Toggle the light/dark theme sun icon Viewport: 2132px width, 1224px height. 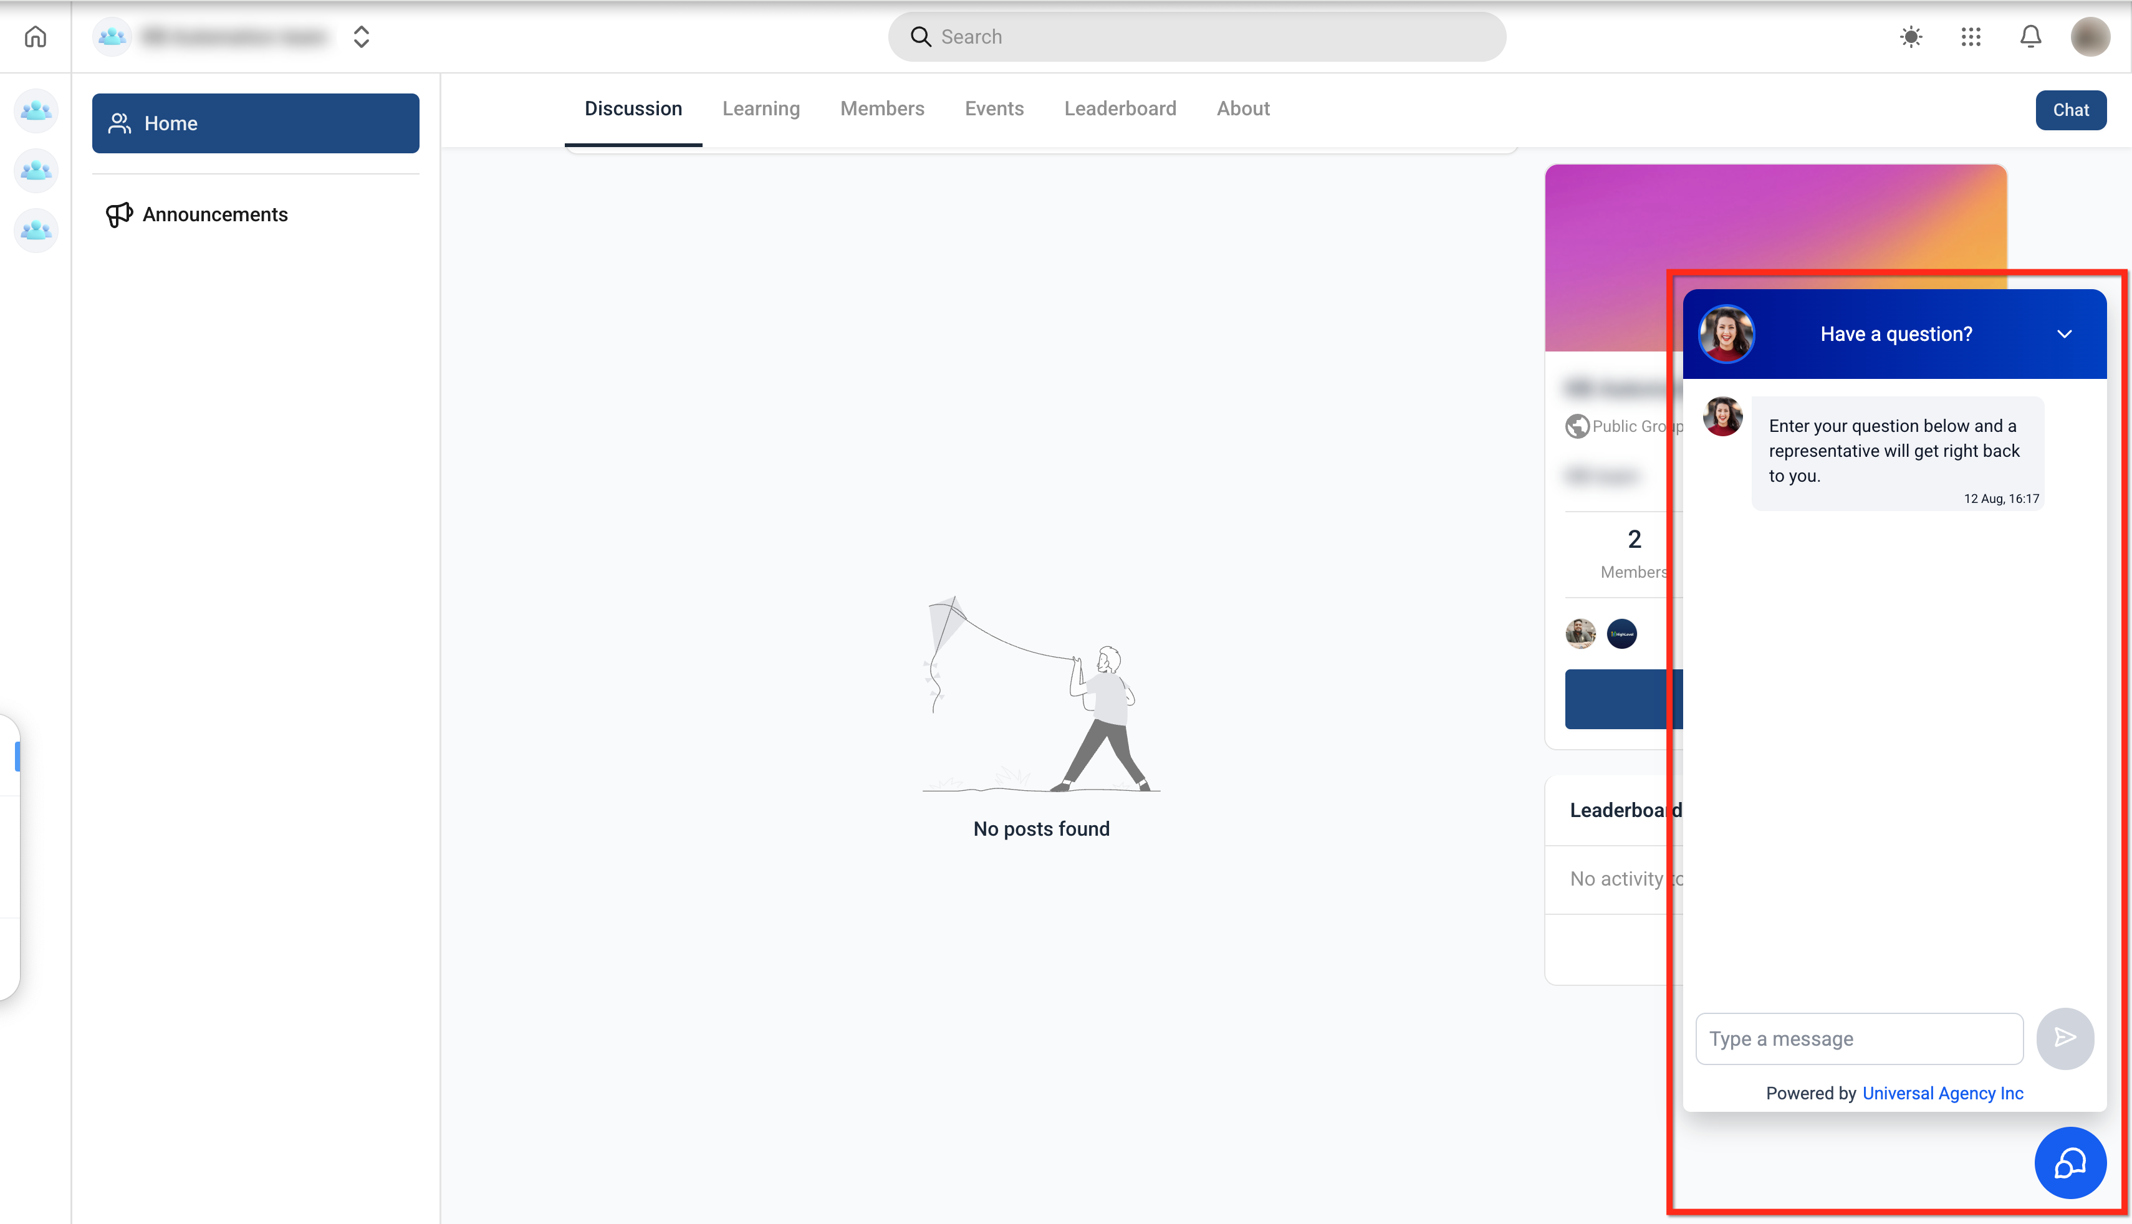coord(1911,37)
